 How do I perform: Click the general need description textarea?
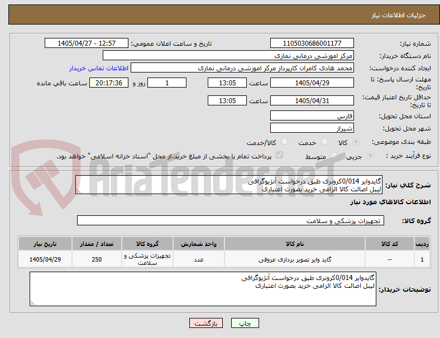pos(229,185)
